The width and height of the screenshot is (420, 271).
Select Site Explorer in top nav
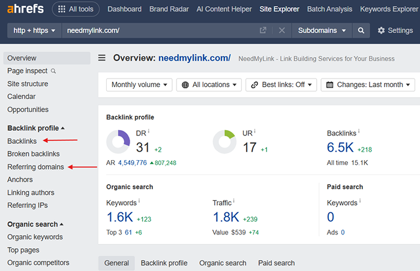(x=279, y=9)
